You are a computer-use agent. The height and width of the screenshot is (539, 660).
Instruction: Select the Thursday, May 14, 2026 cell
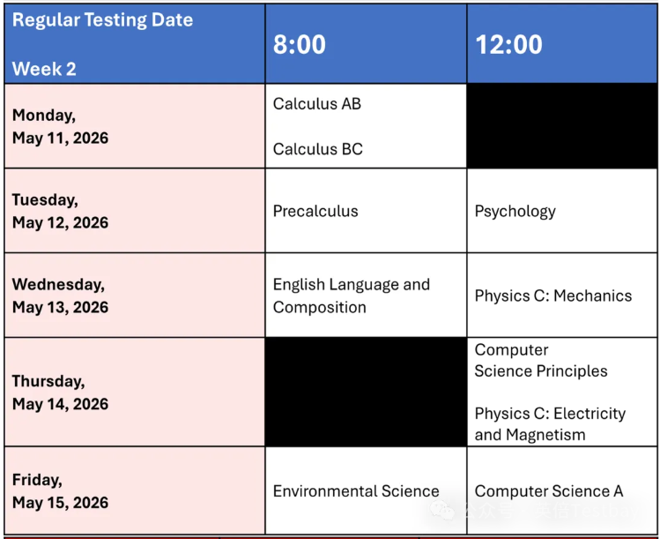(x=60, y=393)
